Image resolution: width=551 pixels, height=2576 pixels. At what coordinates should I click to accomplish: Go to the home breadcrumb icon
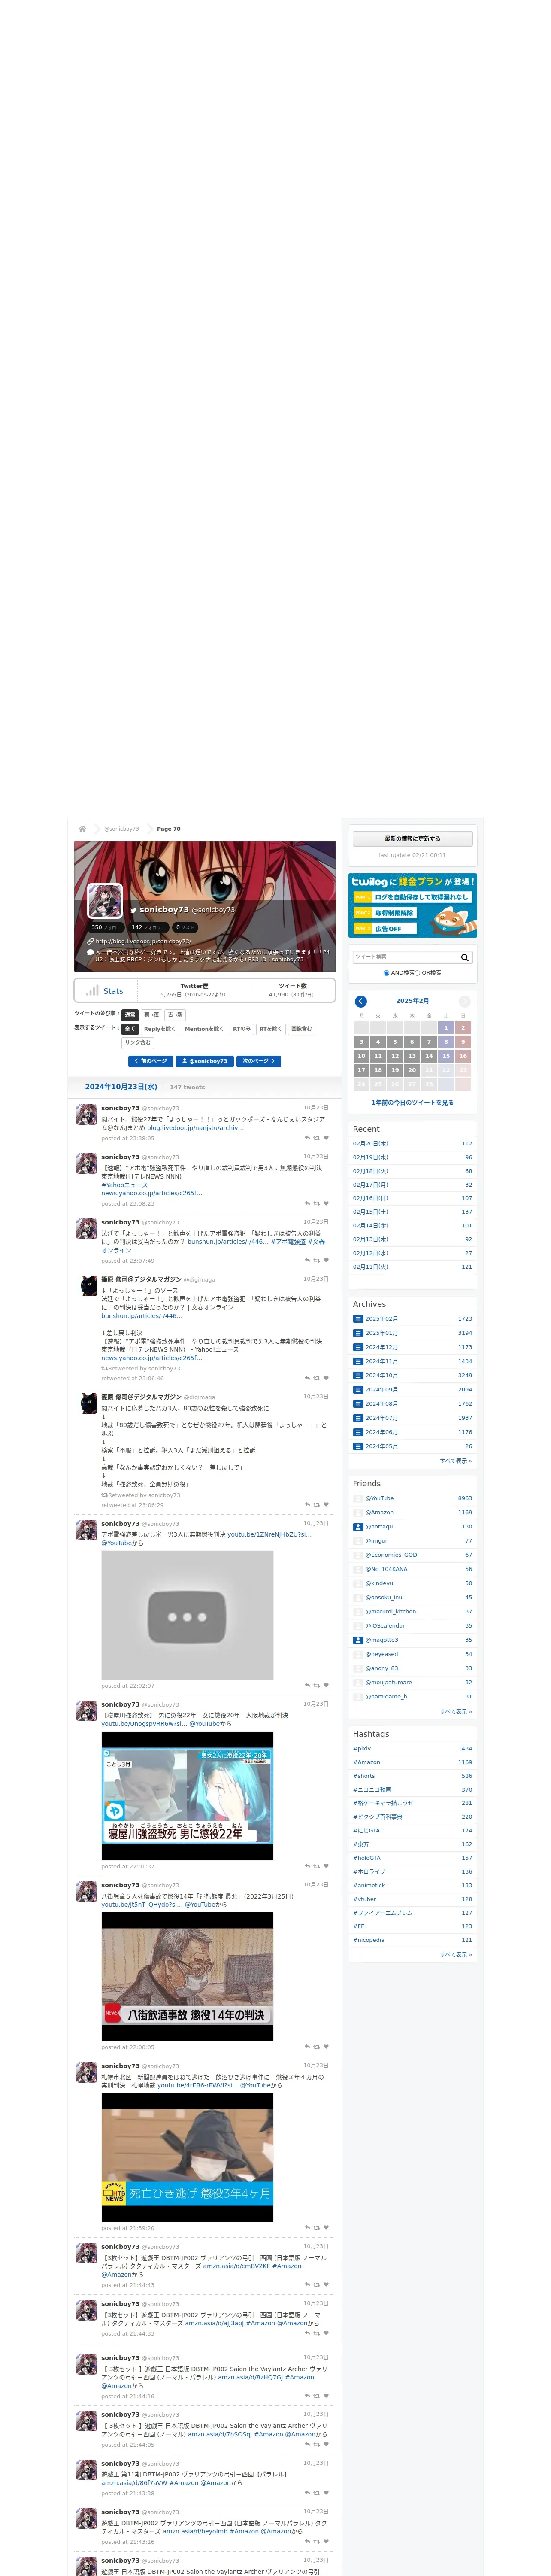point(82,829)
